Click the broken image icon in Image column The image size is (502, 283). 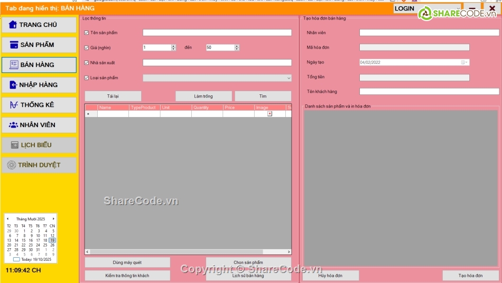269,114
